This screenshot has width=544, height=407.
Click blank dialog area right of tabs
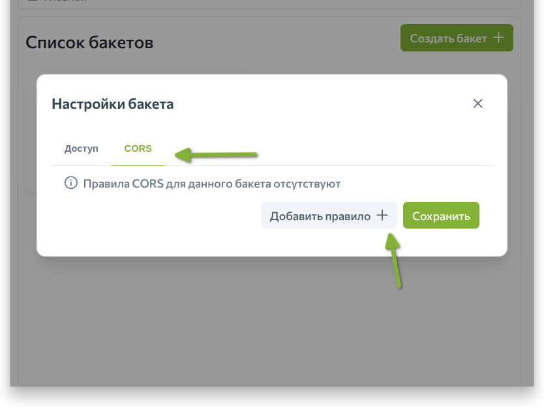point(378,148)
